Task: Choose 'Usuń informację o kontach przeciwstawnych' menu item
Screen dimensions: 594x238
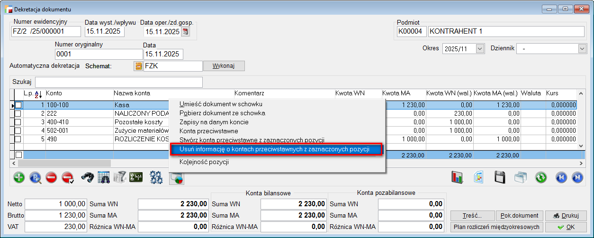Action: click(275, 149)
